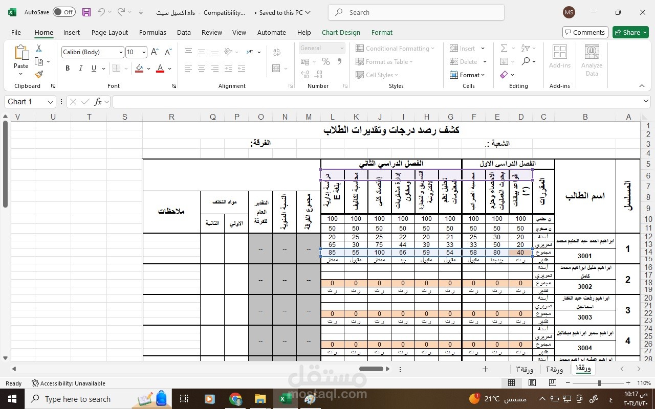Open the Conditional Formatting dropdown
Screen dimensions: 655x409
pyautogui.click(x=395, y=48)
